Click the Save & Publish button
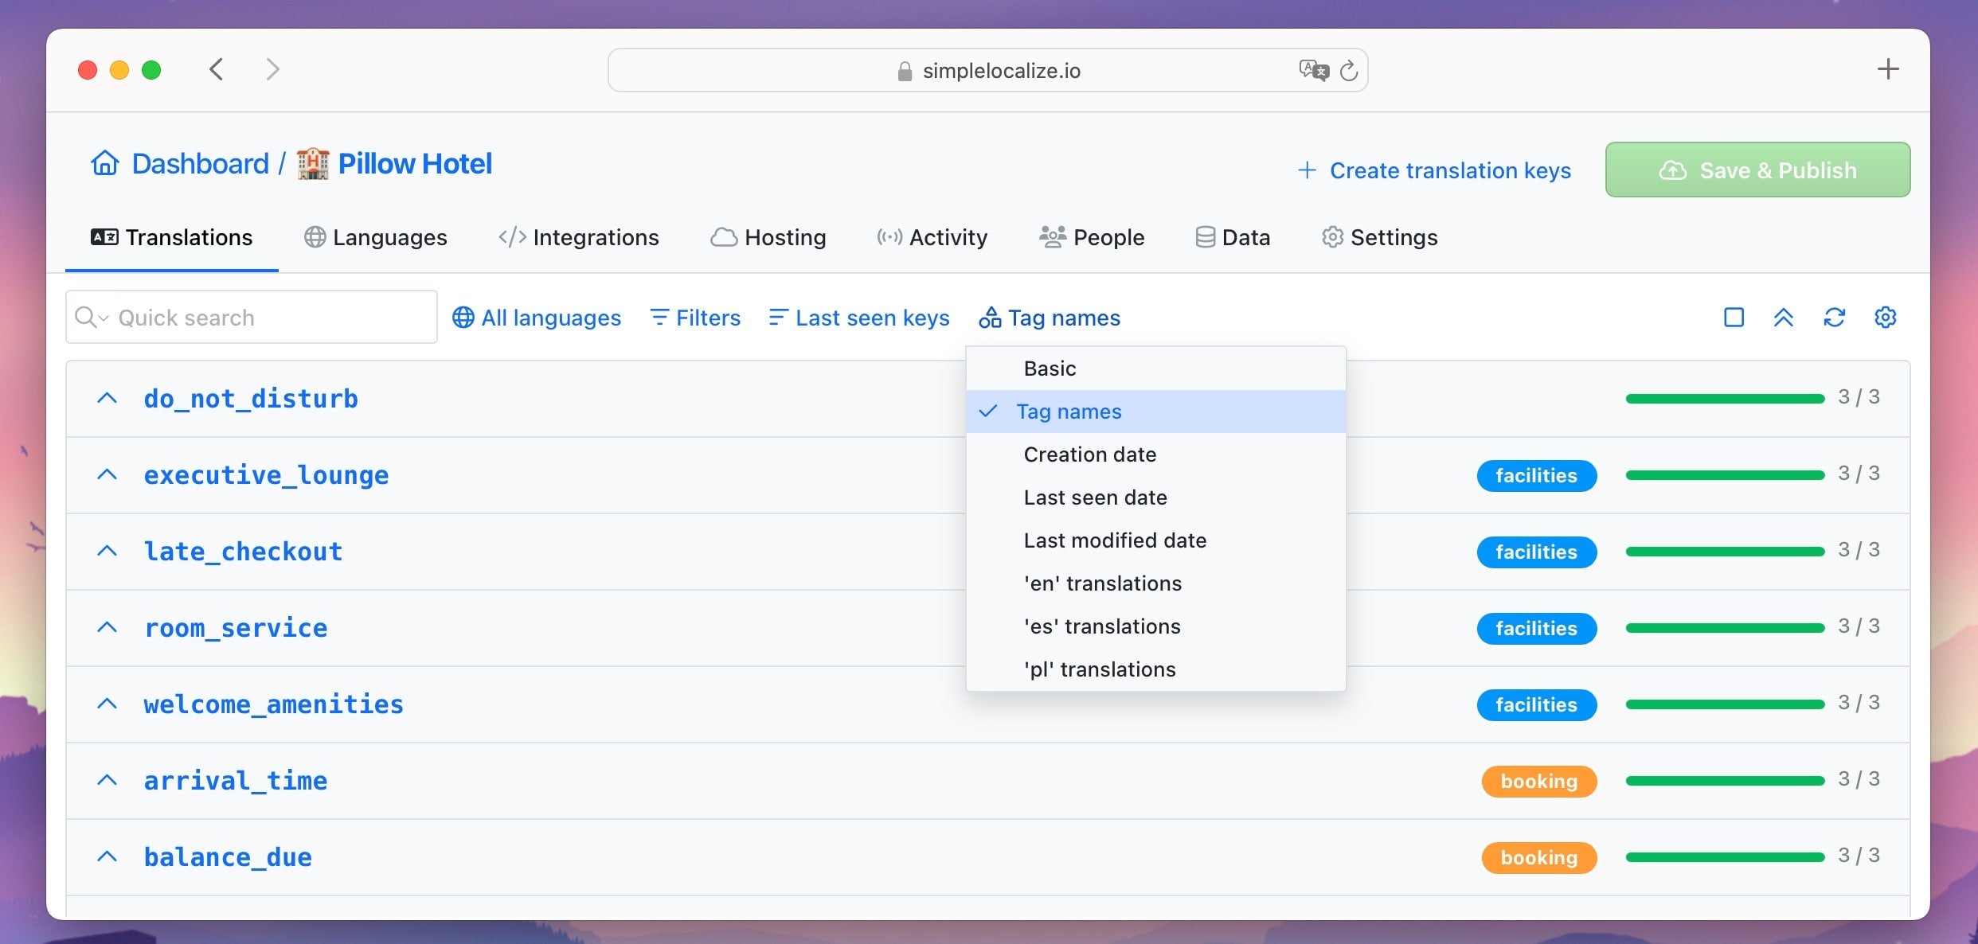The height and width of the screenshot is (944, 1978). pos(1757,170)
